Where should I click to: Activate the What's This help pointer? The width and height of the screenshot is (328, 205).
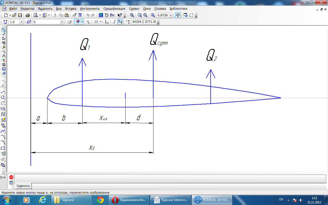[x=120, y=15]
